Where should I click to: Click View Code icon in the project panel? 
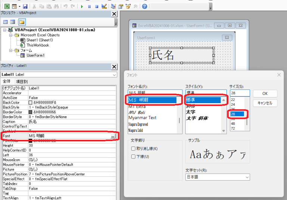click(6, 22)
